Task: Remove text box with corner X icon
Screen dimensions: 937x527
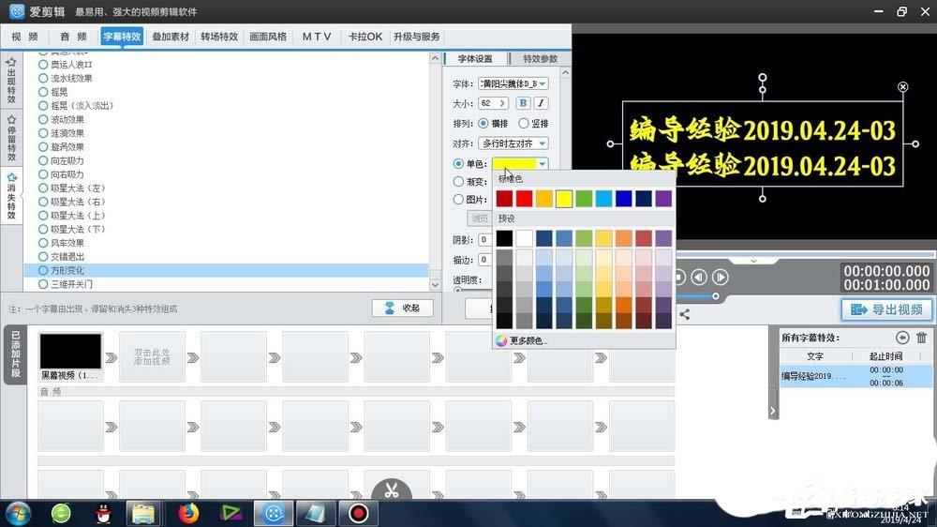Action: (903, 86)
